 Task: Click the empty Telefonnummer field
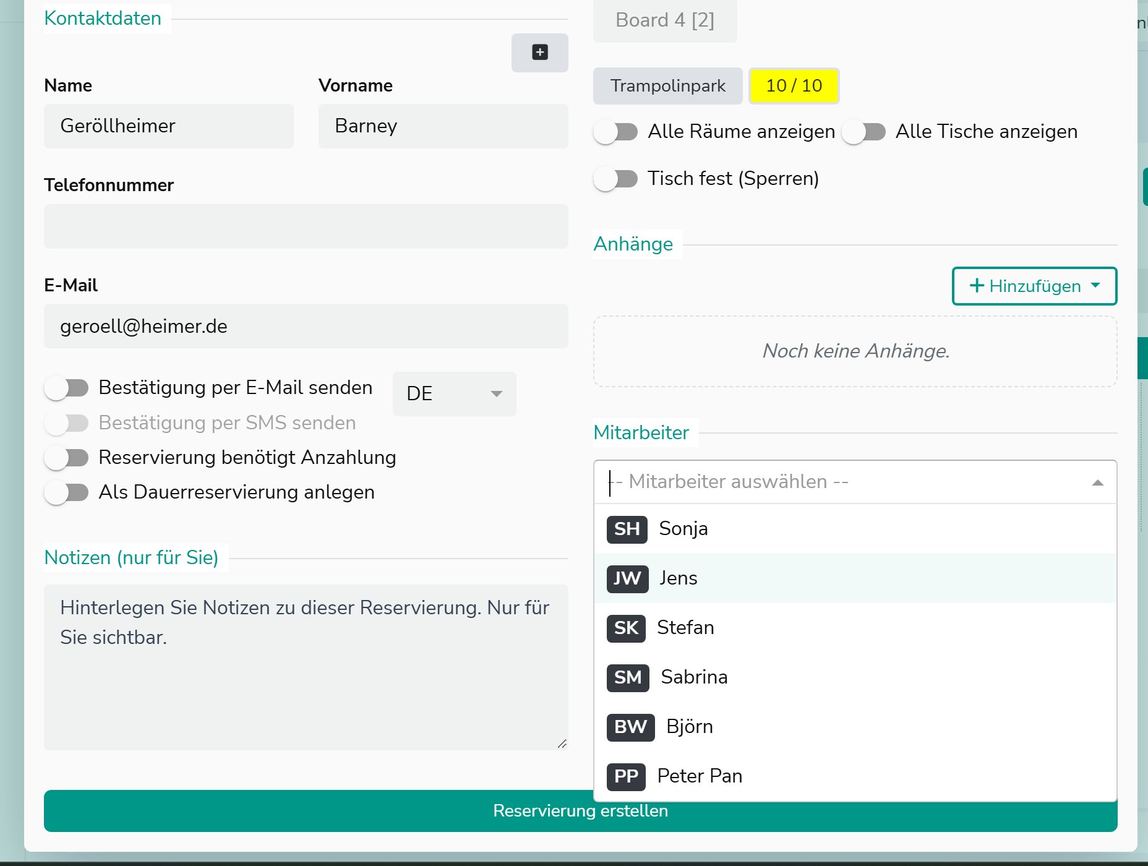(306, 226)
